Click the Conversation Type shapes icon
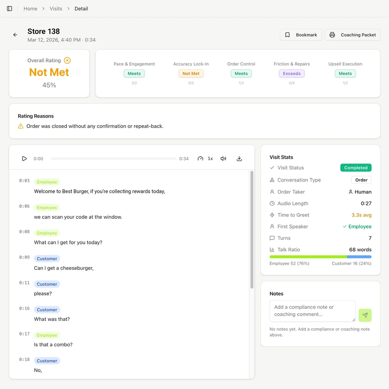Image resolution: width=389 pixels, height=389 pixels. (272, 180)
